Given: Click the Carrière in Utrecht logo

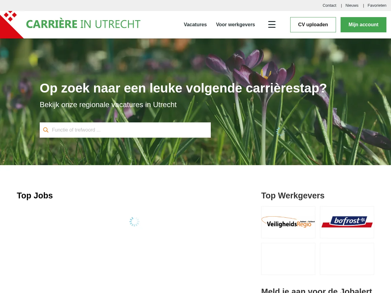Looking at the screenshot, I should click(x=70, y=25).
